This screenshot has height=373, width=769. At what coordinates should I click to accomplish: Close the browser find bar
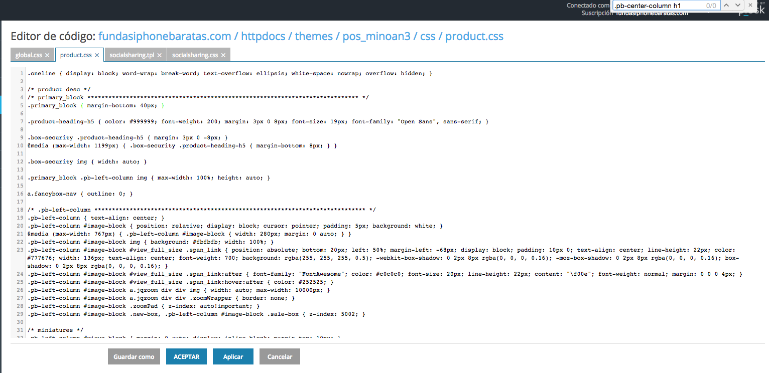750,6
